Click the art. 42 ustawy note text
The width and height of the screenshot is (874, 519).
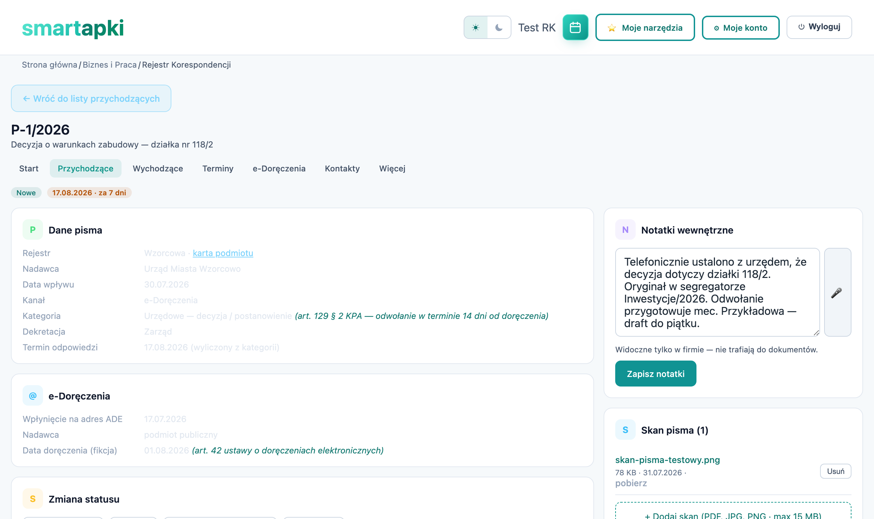click(288, 450)
